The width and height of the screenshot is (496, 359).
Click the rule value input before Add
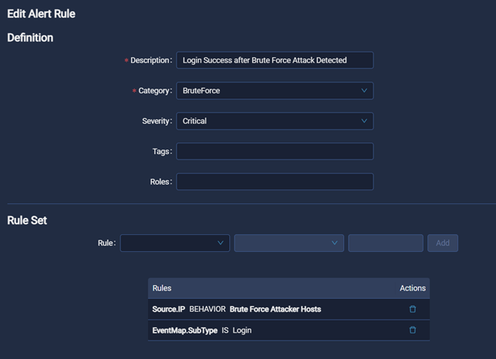385,243
